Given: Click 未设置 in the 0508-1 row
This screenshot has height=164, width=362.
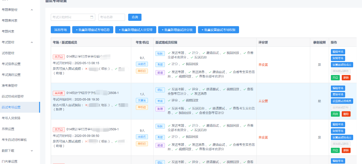Looking at the screenshot, I should point(263,101).
